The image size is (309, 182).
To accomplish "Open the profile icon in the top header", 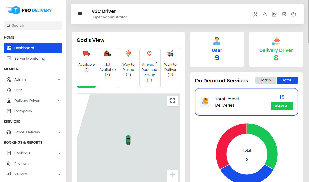I will (x=255, y=14).
